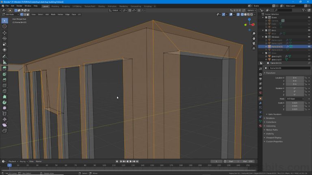The height and width of the screenshot is (175, 312).
Task: Toggle visibility of Scene collection
Action: (309, 17)
